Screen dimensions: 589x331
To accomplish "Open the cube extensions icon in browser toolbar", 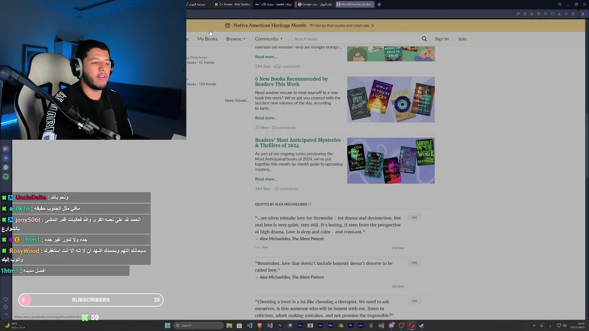I will click(583, 14).
